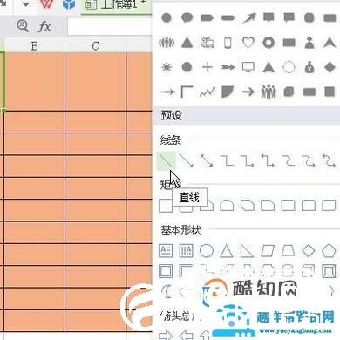
Task: Select the plain curved connector line
Action: [289, 160]
